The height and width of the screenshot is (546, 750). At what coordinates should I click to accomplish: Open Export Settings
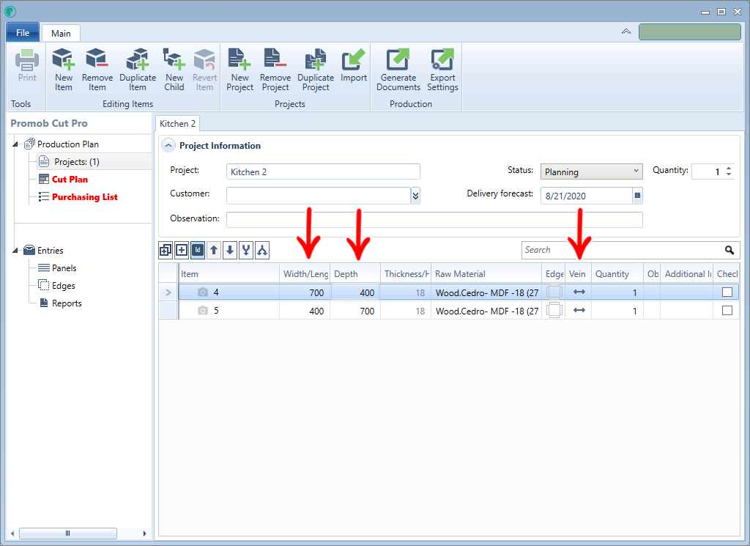[442, 70]
